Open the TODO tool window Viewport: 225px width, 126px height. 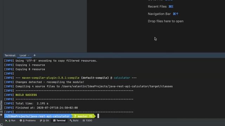(x=87, y=120)
